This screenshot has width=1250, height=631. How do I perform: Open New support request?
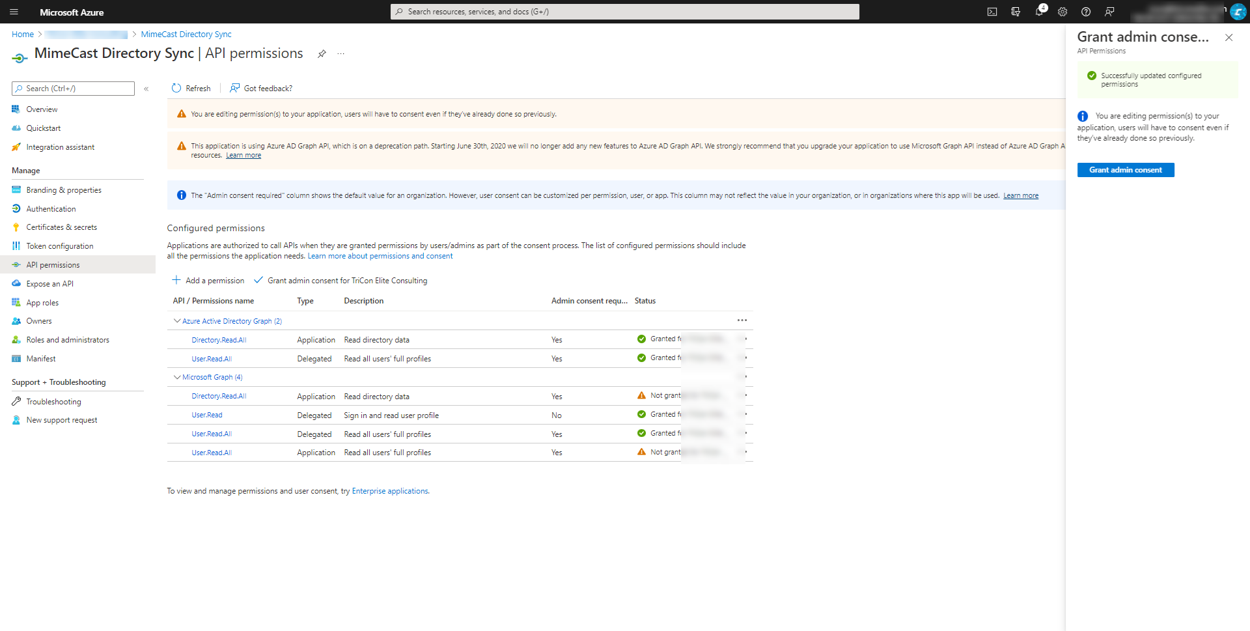[x=62, y=420]
